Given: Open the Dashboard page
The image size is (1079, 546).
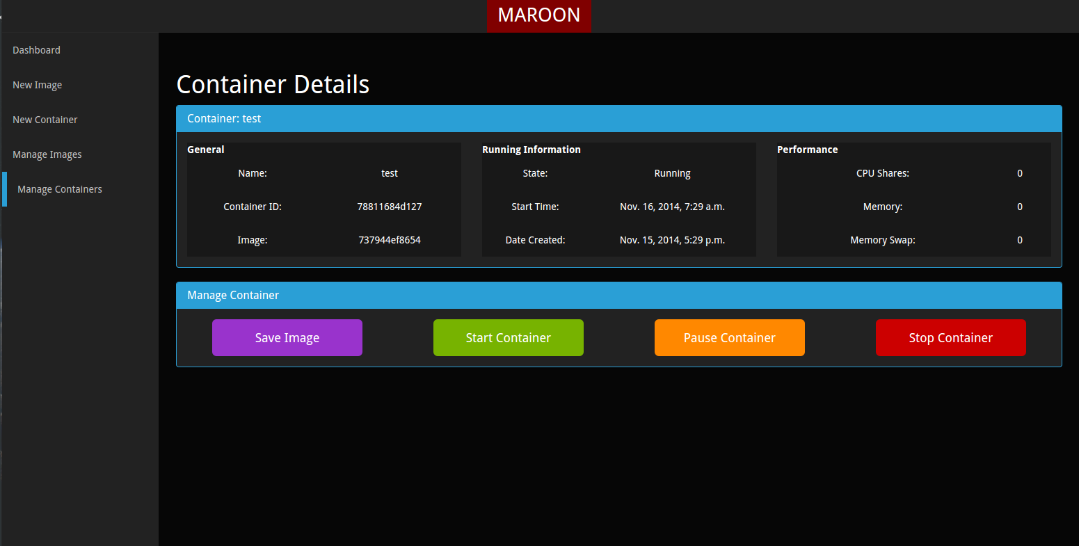Looking at the screenshot, I should pos(36,49).
